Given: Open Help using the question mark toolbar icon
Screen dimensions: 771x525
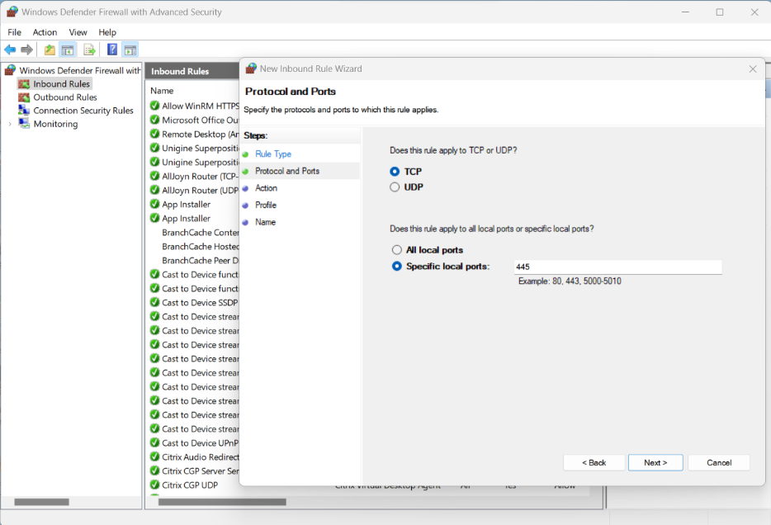Looking at the screenshot, I should pyautogui.click(x=111, y=50).
